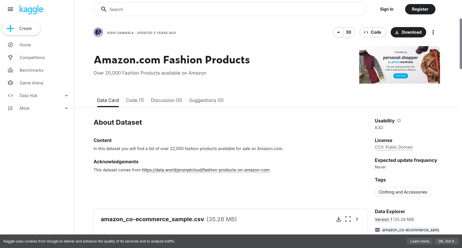Open the Discussion (0) tab
This screenshot has height=248, width=462.
point(167,100)
